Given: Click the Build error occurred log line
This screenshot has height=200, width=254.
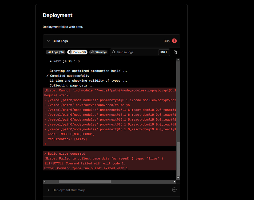Looking at the screenshot, I should coord(65,153).
